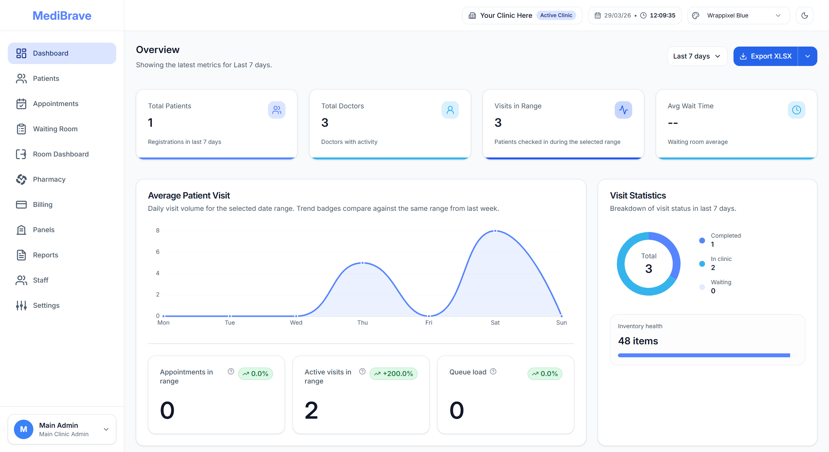
Task: Expand the Wrappixel Blue theme dropdown
Action: [778, 15]
